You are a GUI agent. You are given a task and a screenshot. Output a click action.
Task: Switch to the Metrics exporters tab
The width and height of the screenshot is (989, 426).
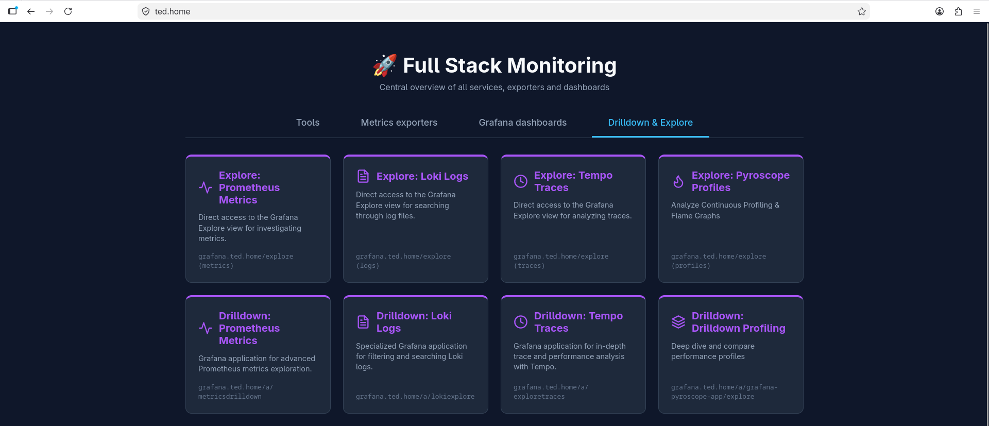tap(399, 123)
